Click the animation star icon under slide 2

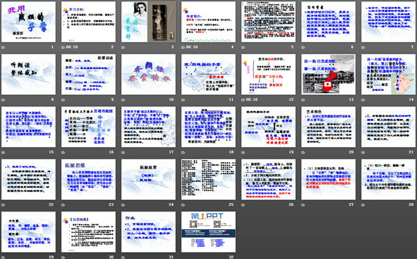click(x=63, y=46)
